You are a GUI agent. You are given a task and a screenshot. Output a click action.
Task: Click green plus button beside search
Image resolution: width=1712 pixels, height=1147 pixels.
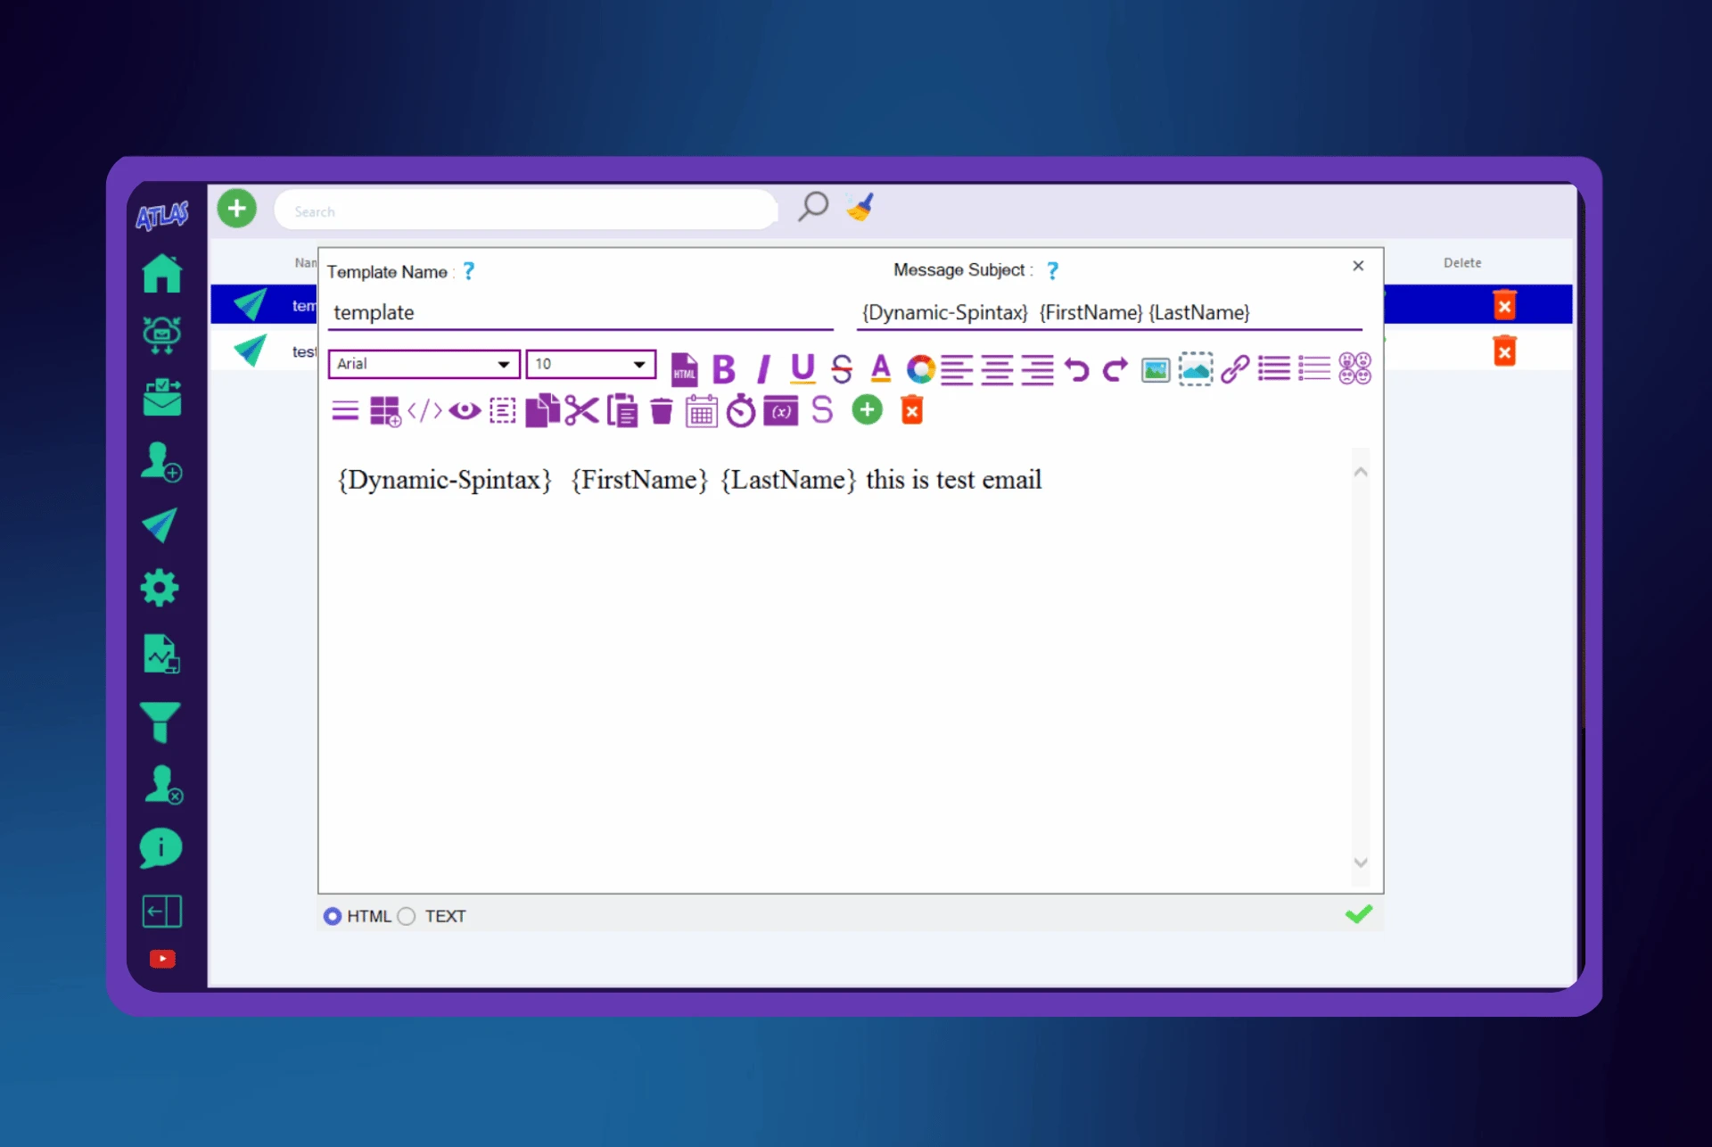tap(237, 209)
